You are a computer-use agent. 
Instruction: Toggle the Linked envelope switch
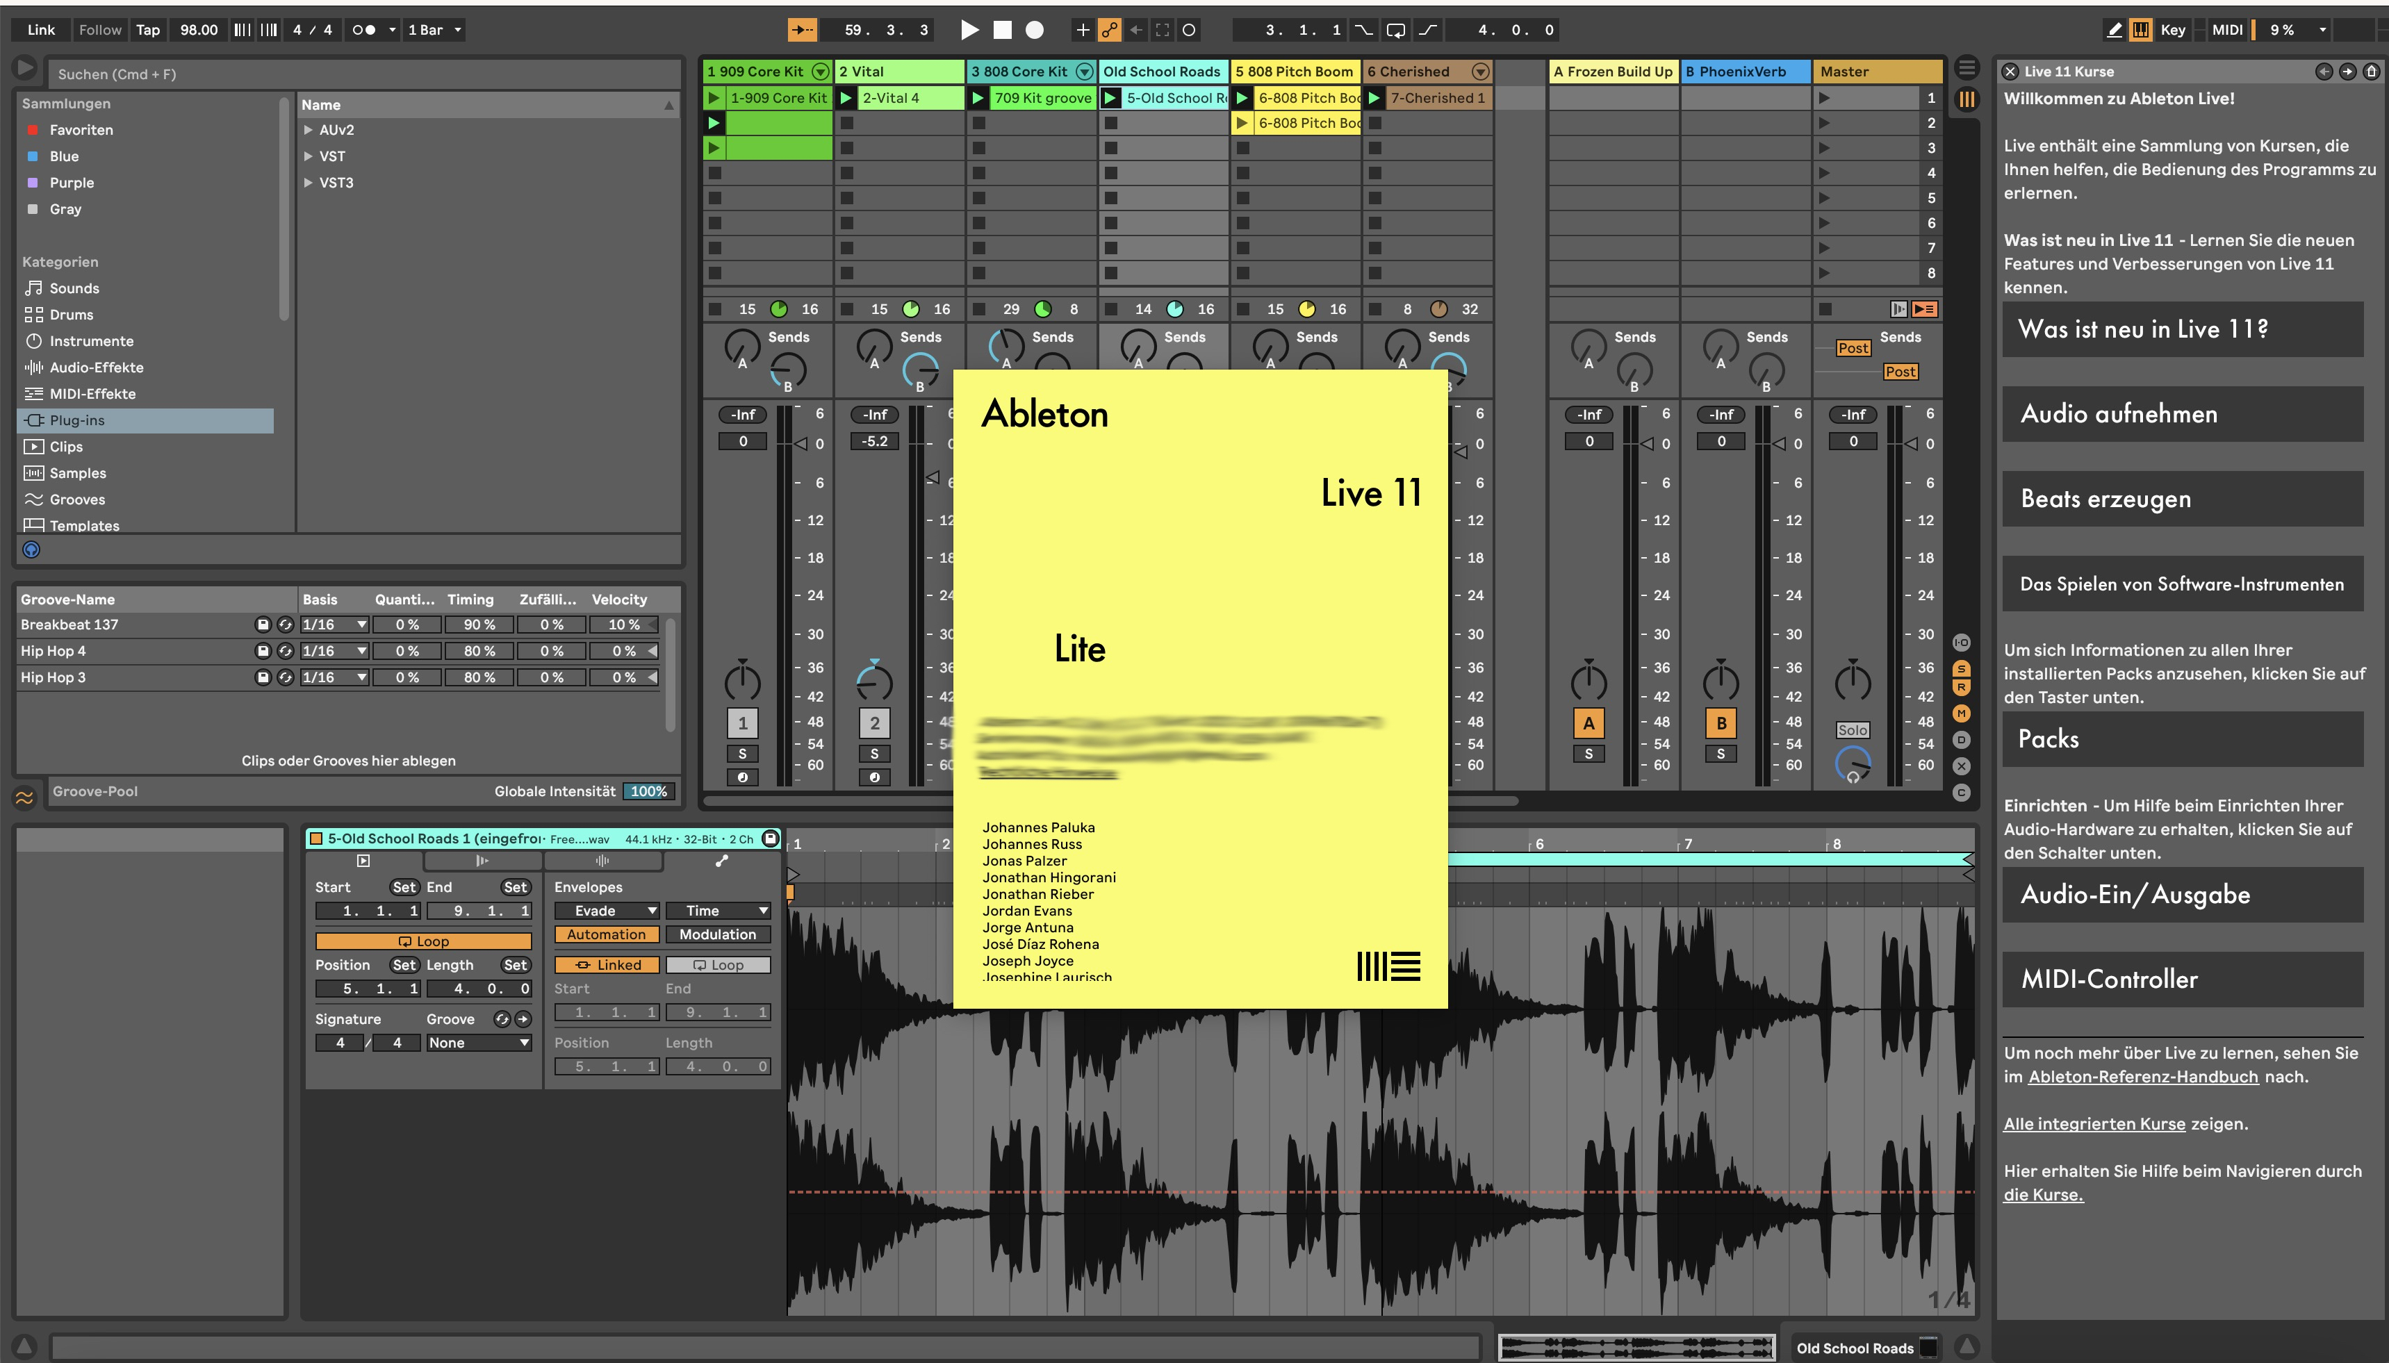pyautogui.click(x=607, y=965)
